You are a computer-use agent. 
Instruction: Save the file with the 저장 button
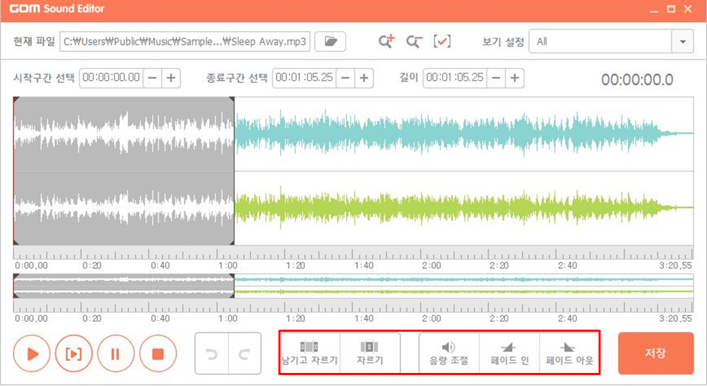pos(655,353)
